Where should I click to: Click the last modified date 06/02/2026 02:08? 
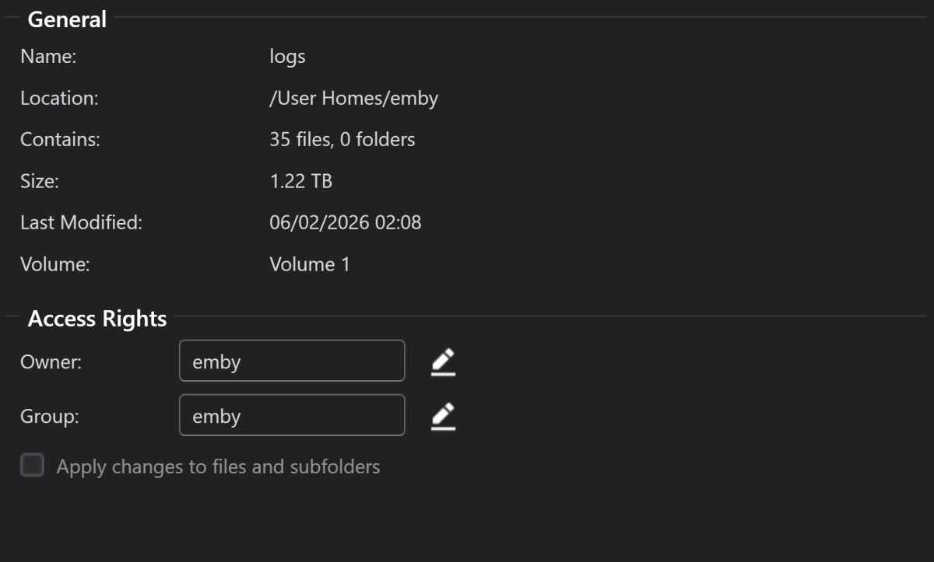pos(345,223)
